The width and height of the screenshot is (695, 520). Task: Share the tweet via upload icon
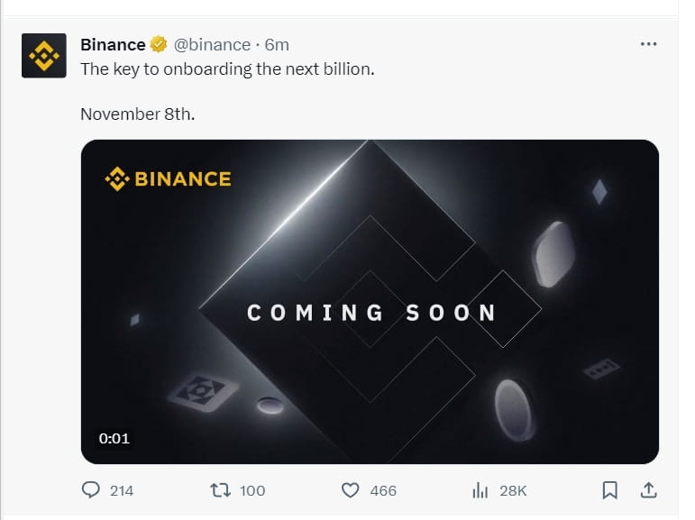(x=648, y=490)
